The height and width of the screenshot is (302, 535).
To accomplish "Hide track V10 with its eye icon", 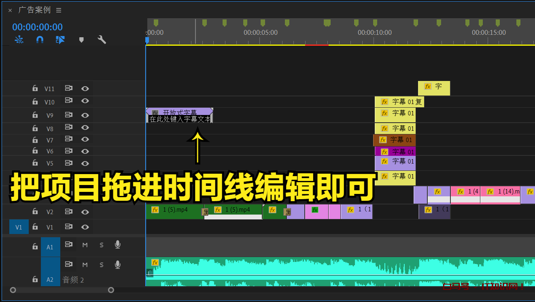I will (x=85, y=101).
